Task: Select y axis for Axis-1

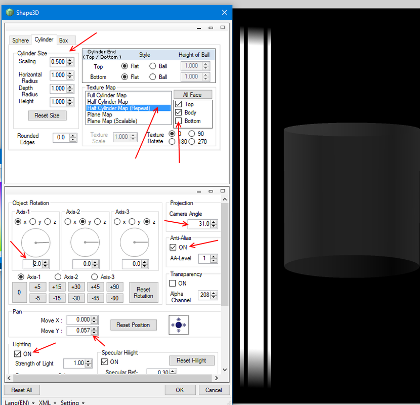Action: [x=33, y=222]
